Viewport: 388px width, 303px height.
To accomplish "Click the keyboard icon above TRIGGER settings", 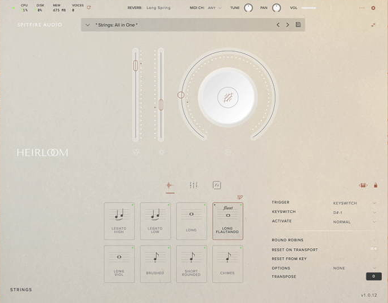I will click(363, 185).
